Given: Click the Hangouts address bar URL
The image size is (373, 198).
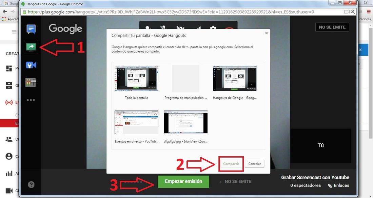Looking at the screenshot, I should (171, 12).
